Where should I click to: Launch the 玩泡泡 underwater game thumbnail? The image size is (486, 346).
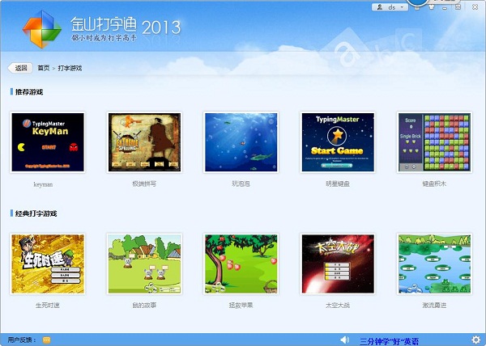241,142
